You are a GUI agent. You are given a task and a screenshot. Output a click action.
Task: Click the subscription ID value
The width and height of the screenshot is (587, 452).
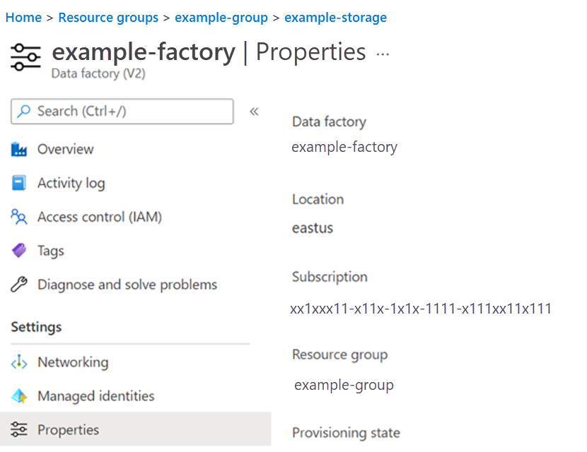pyautogui.click(x=421, y=309)
